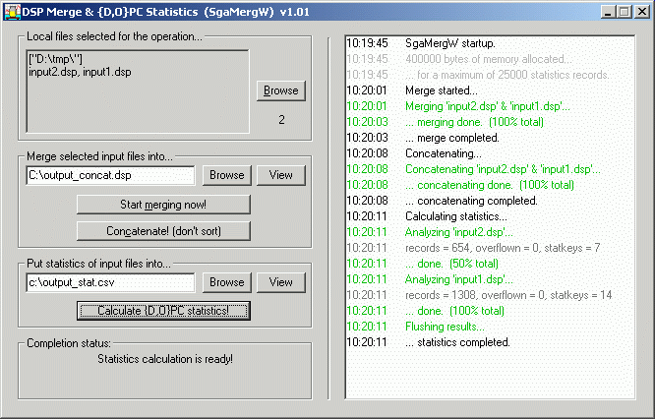
Task: Select log line 'Flushing results...'
Action: click(x=445, y=327)
